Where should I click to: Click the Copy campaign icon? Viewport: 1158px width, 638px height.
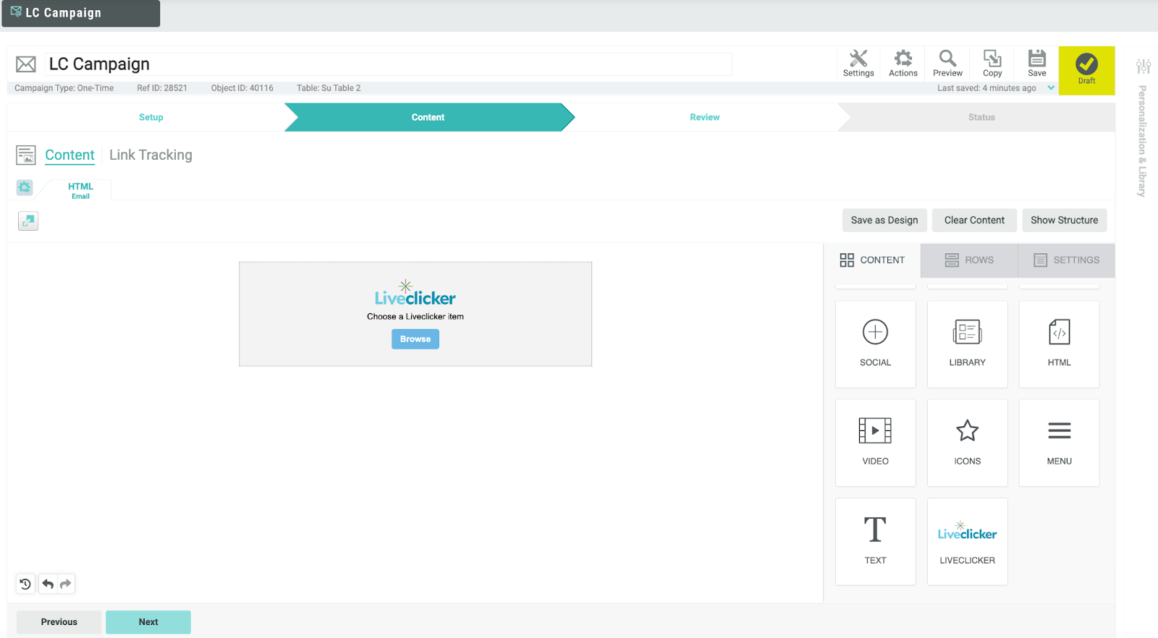(x=992, y=64)
